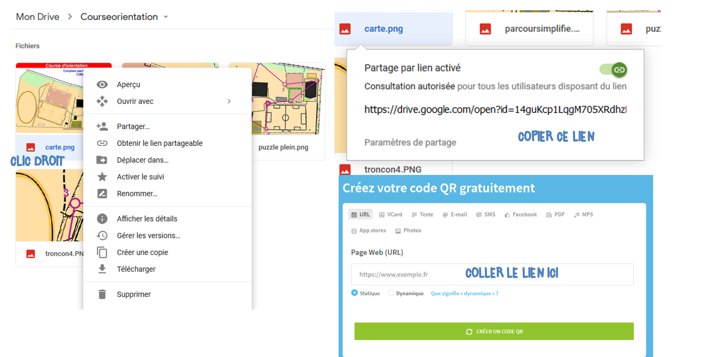
Task: Switch to the SMS tab
Action: (486, 214)
